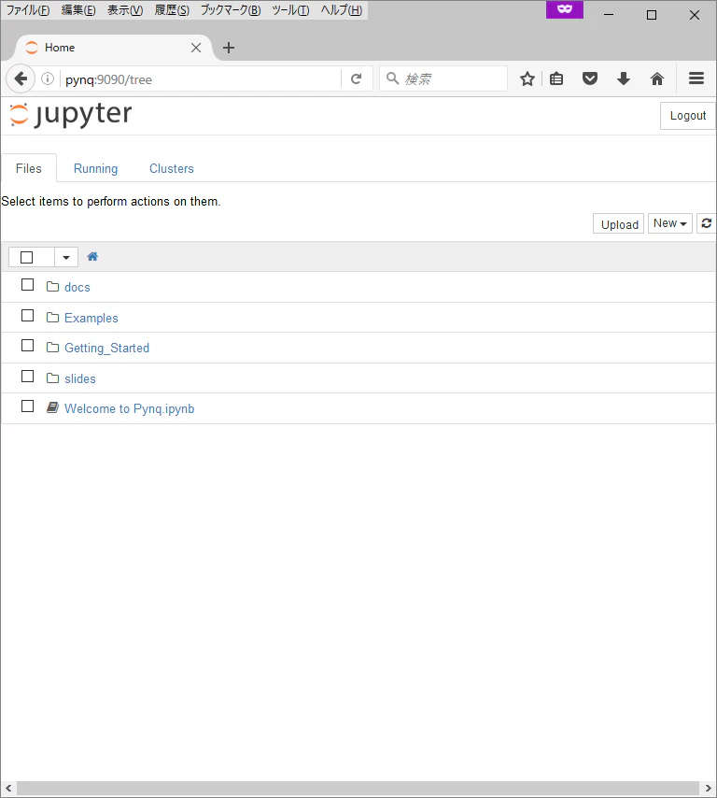The image size is (717, 798).
Task: Select all items checkbox
Action: [26, 258]
